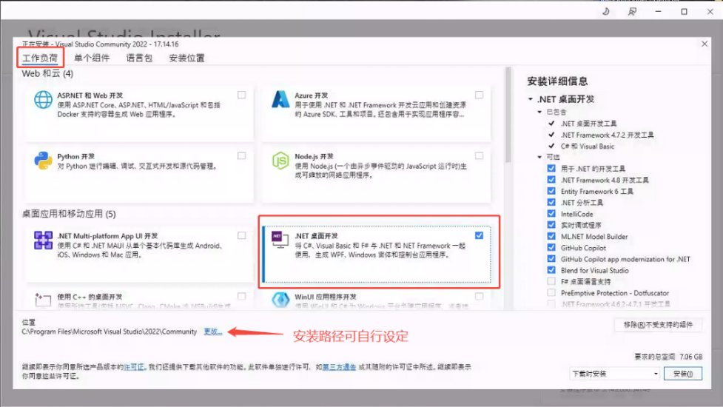Check the F# 桌面语言支持 component
This screenshot has height=407, width=723.
551,281
